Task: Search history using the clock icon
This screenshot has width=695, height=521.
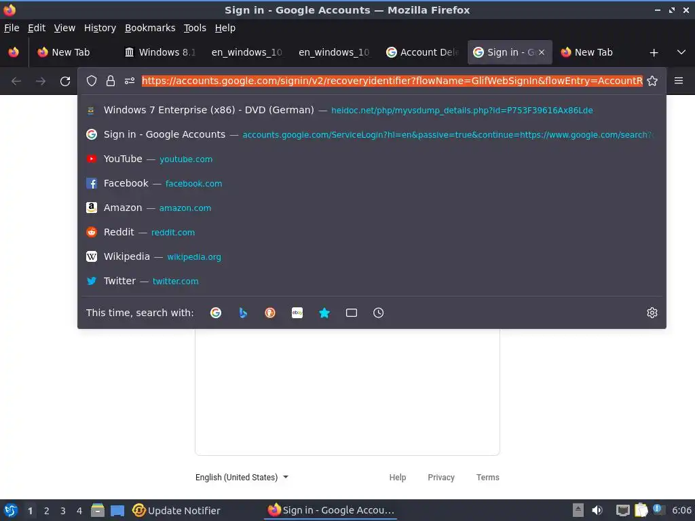Action: pos(379,313)
